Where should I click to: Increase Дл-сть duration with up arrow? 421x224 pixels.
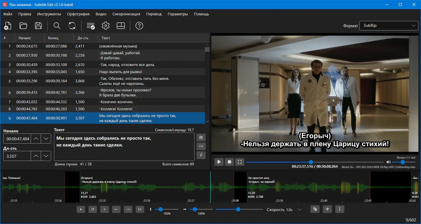pyautogui.click(x=36, y=156)
